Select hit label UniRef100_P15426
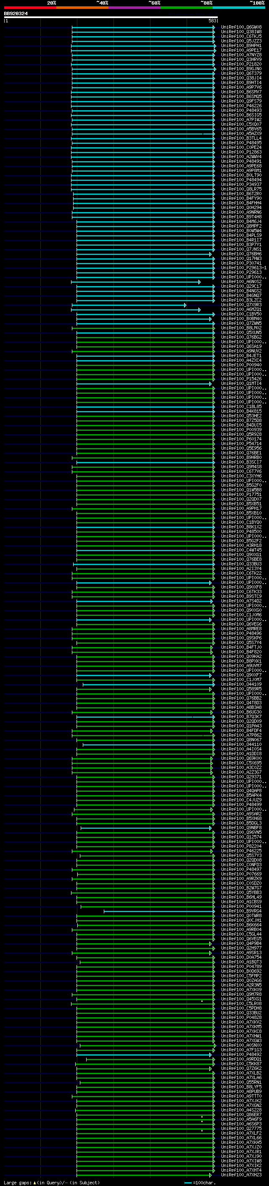 click(241, 379)
